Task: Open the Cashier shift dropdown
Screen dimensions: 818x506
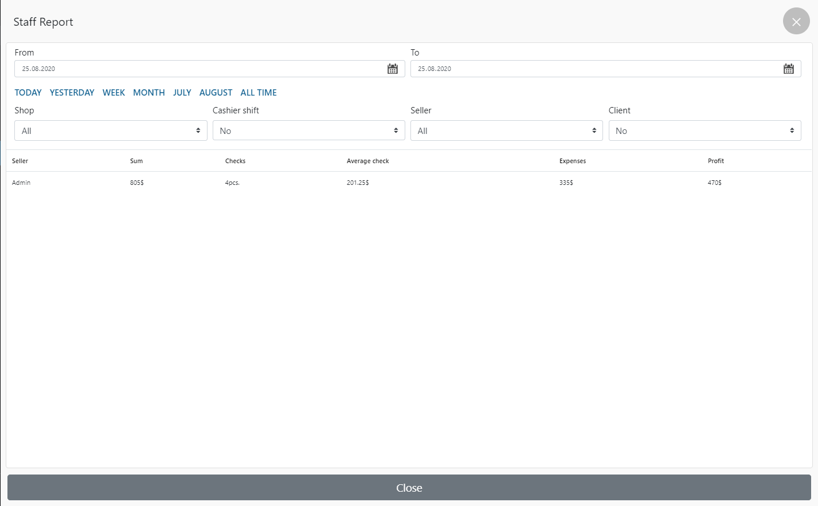Action: [308, 131]
